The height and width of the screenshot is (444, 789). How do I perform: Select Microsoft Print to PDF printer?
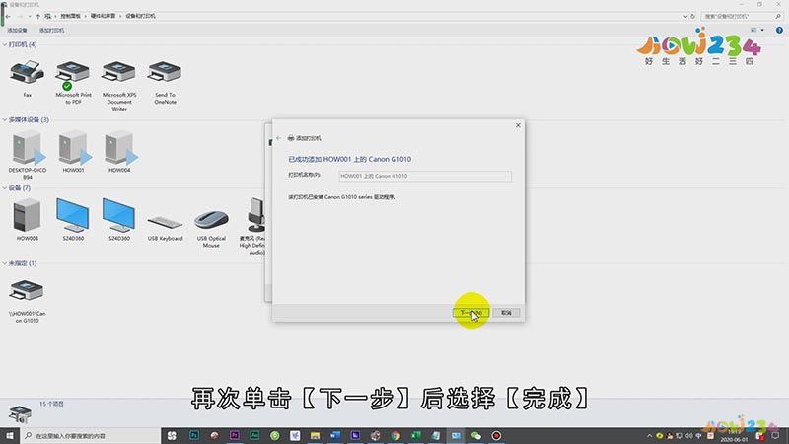click(x=73, y=82)
